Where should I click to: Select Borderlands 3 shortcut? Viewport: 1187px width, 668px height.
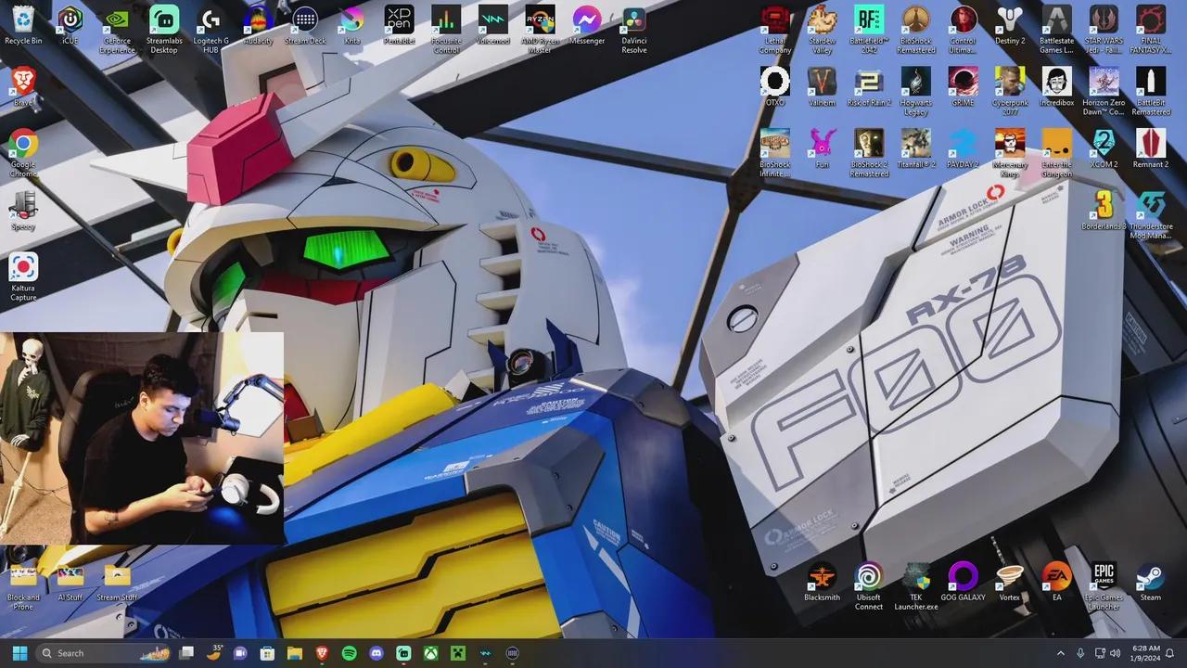click(x=1104, y=211)
